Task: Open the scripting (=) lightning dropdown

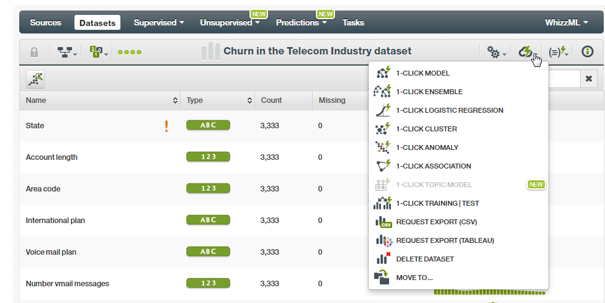Action: [558, 53]
